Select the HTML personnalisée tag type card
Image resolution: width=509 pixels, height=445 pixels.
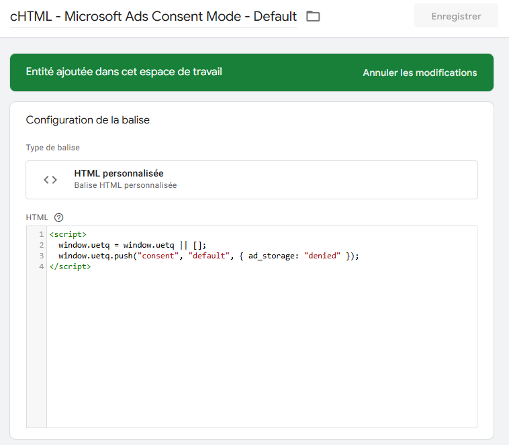tap(252, 180)
